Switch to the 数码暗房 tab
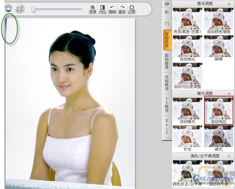Viewport: 235px width, 189px height. coord(167,61)
